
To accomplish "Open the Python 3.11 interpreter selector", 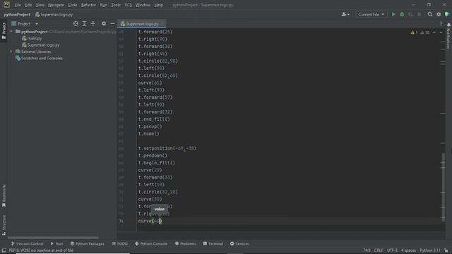I will click(430, 250).
